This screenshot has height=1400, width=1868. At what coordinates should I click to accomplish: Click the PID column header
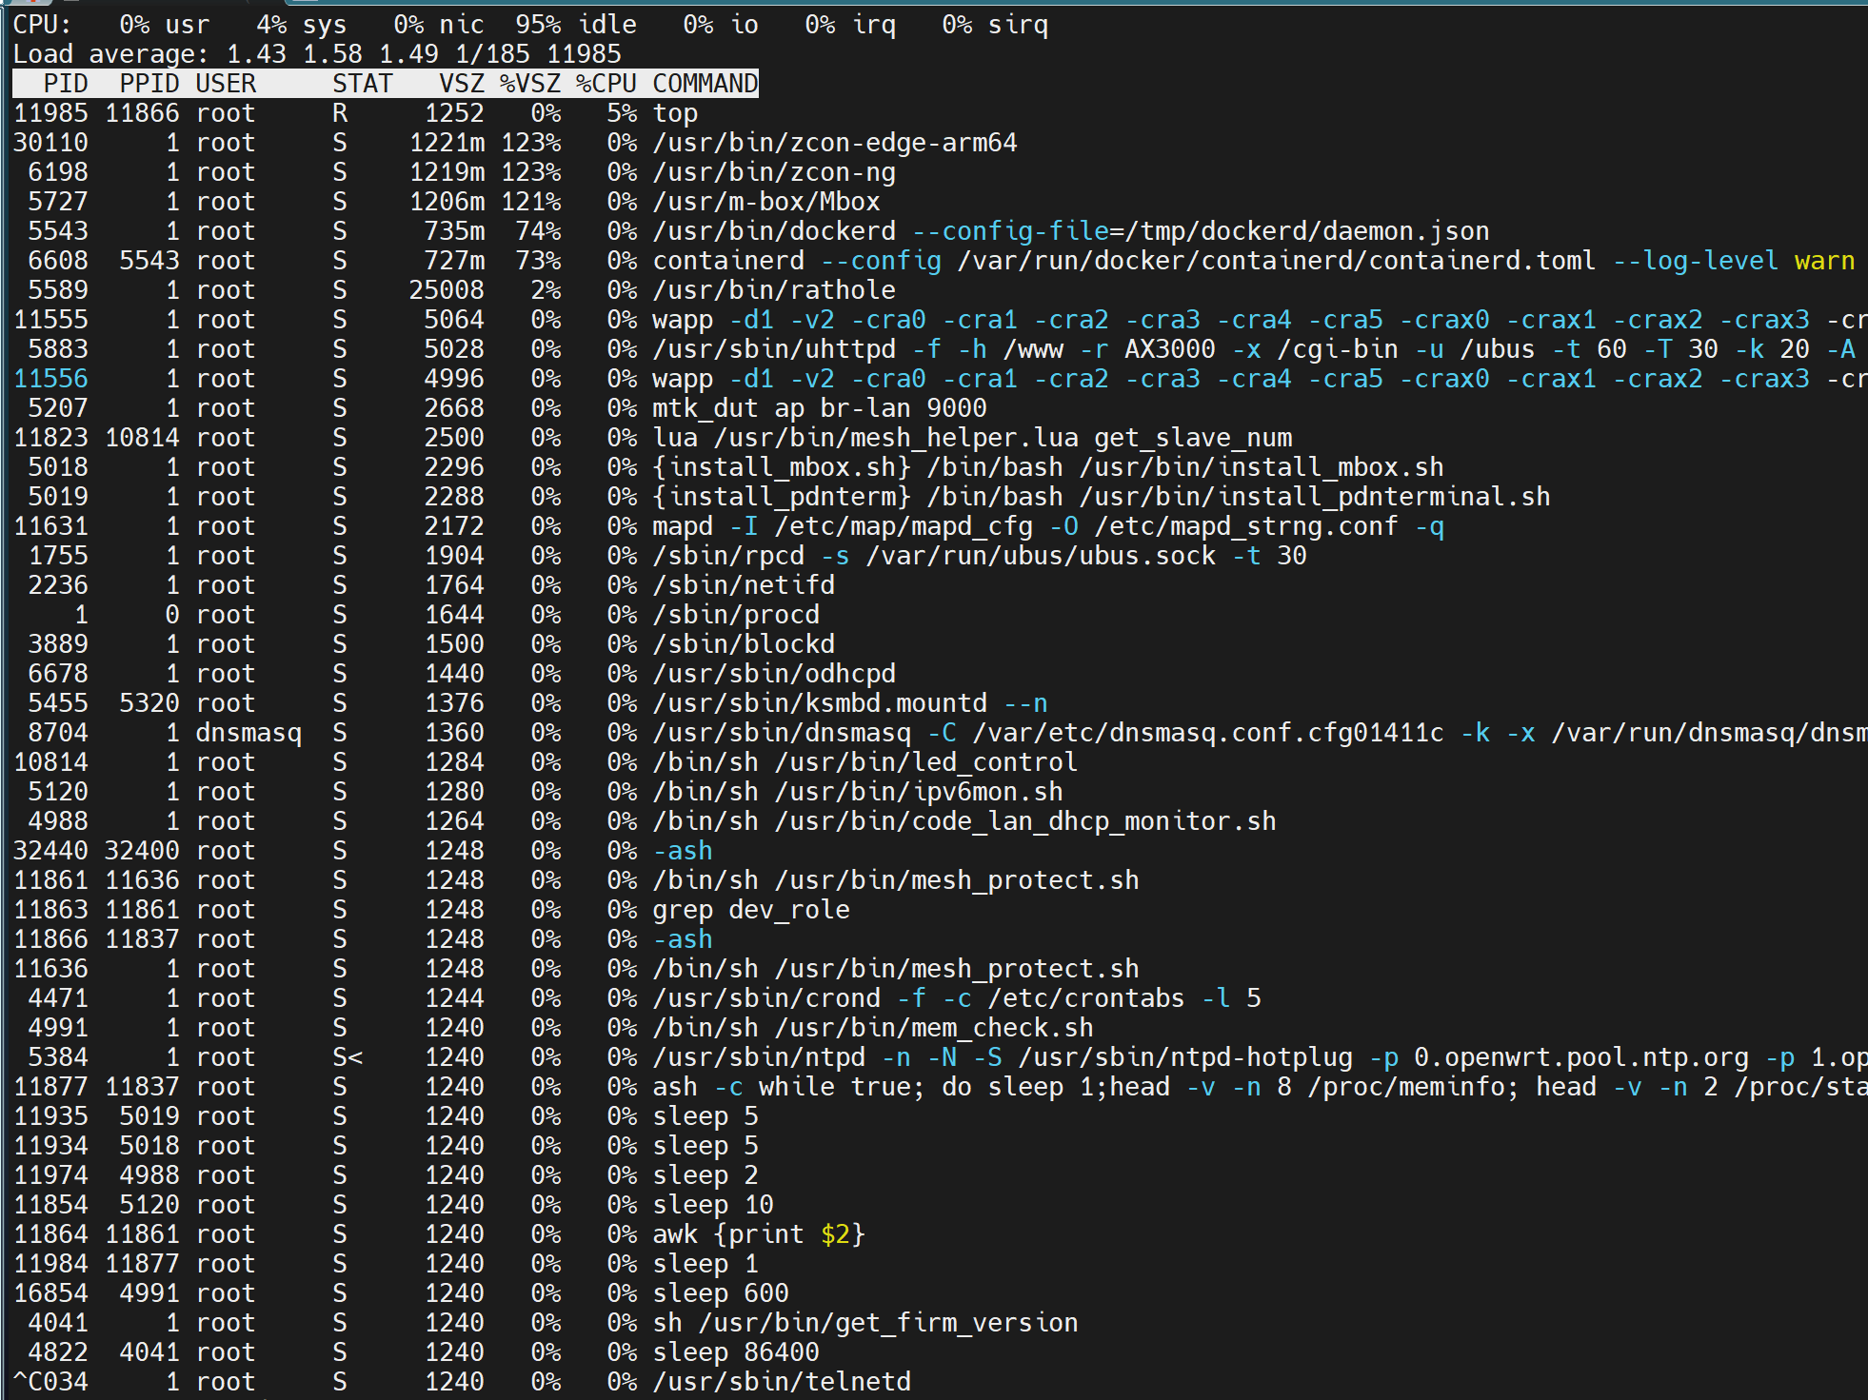point(65,84)
